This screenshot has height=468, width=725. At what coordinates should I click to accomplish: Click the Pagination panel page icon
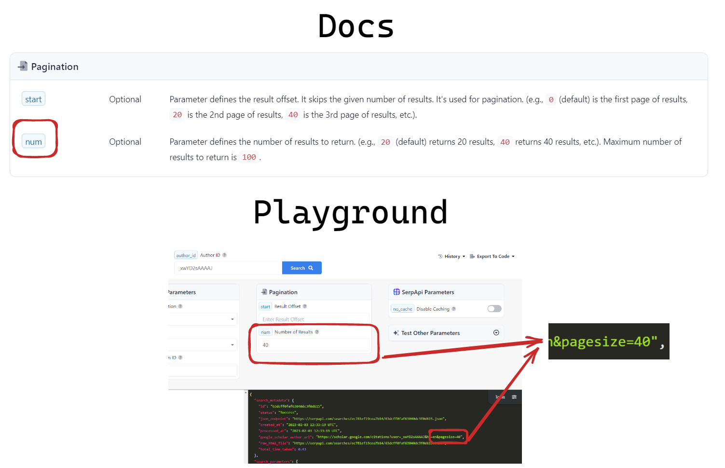pos(264,291)
